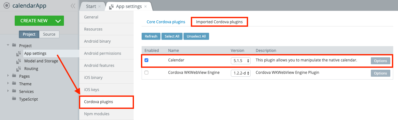Image resolution: width=398 pixels, height=120 pixels.
Task: Select Cordova plugins in settings menu
Action: click(x=106, y=102)
